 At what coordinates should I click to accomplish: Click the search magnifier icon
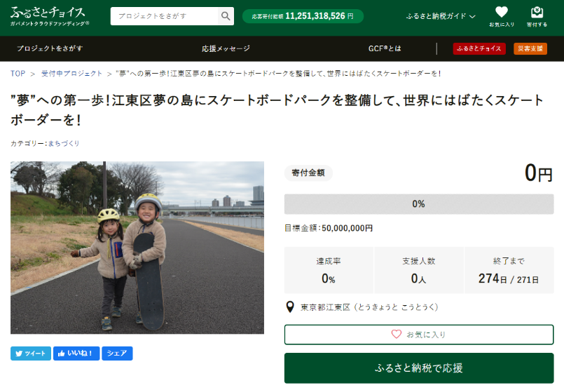[x=226, y=16]
